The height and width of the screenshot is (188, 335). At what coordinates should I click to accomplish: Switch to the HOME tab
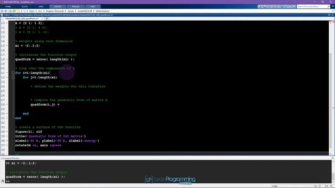coord(8,7)
